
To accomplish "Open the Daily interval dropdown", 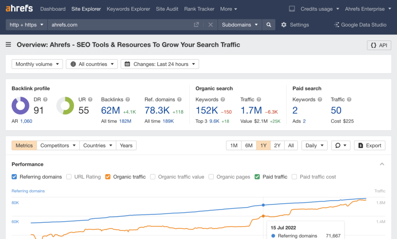I will pos(314,145).
